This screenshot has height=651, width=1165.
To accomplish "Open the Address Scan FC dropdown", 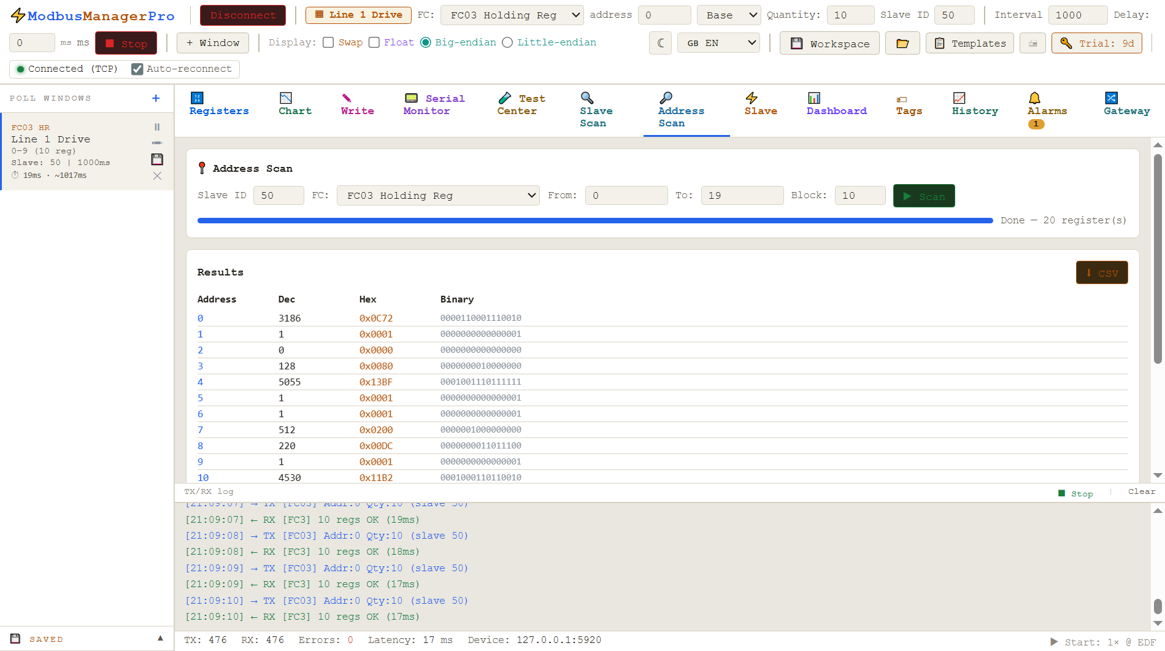I will pos(438,196).
